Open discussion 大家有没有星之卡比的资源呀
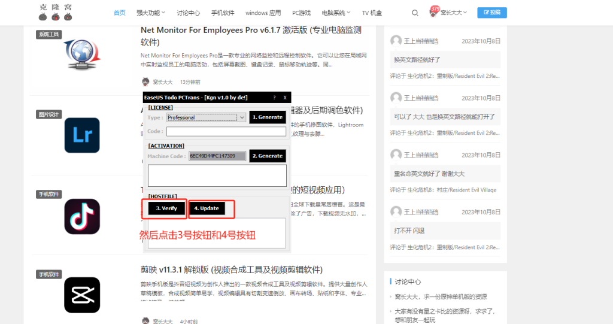 445,316
